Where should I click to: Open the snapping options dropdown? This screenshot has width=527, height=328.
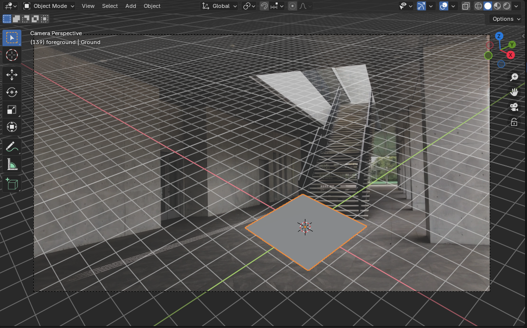pos(277,6)
